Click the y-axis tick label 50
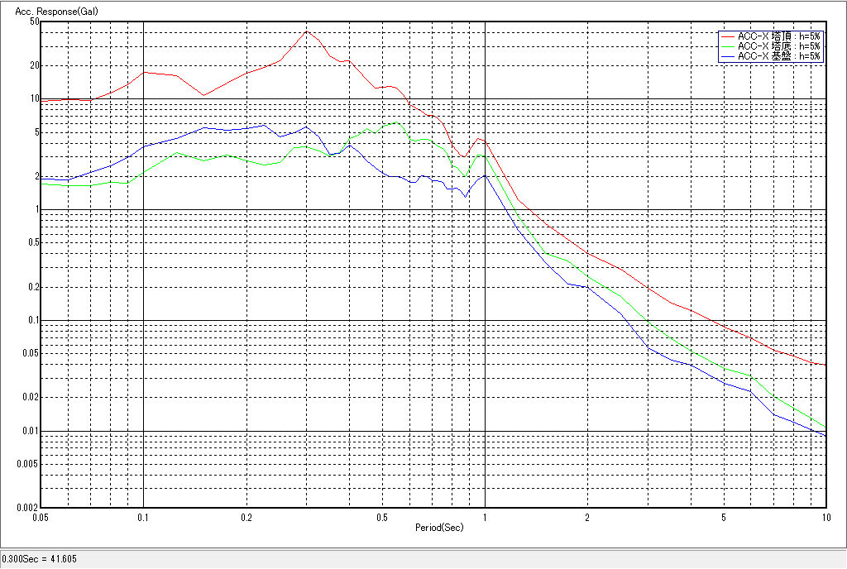 coord(35,22)
